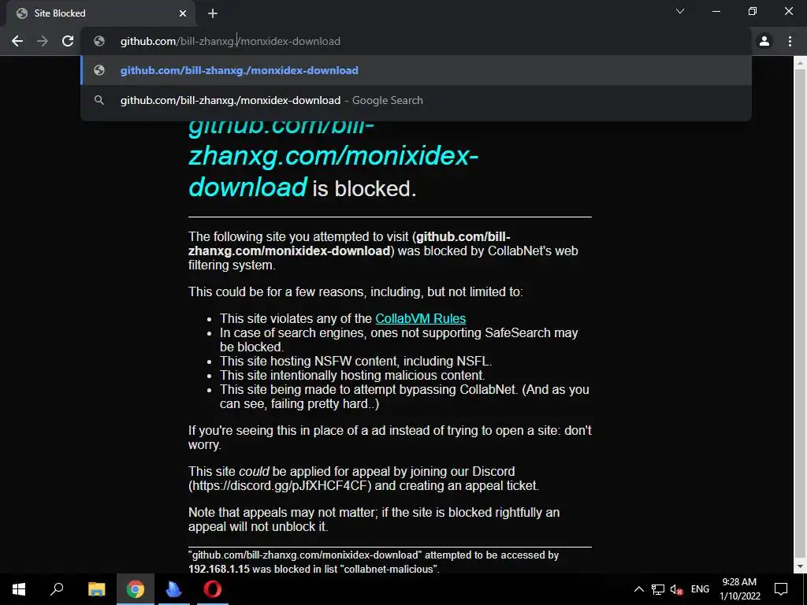This screenshot has height=605, width=807.
Task: Open Windows taskbar search
Action: click(57, 589)
